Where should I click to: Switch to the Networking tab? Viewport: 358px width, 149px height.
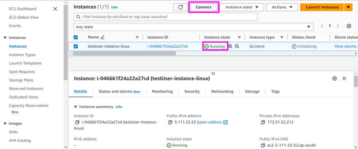[x=222, y=91]
